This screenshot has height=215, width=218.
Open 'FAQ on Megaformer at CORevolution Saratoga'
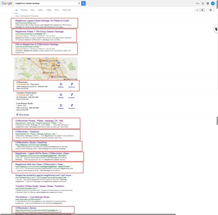point(37,45)
